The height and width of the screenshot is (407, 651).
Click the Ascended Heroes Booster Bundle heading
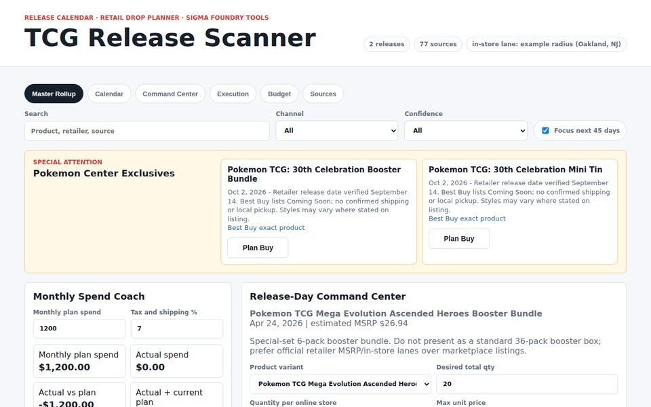point(395,313)
